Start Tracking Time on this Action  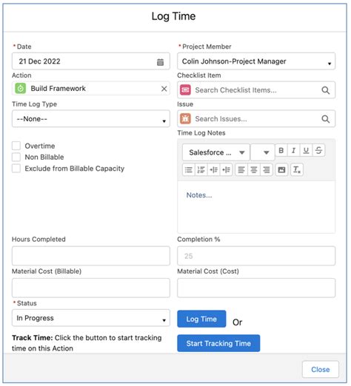(218, 343)
